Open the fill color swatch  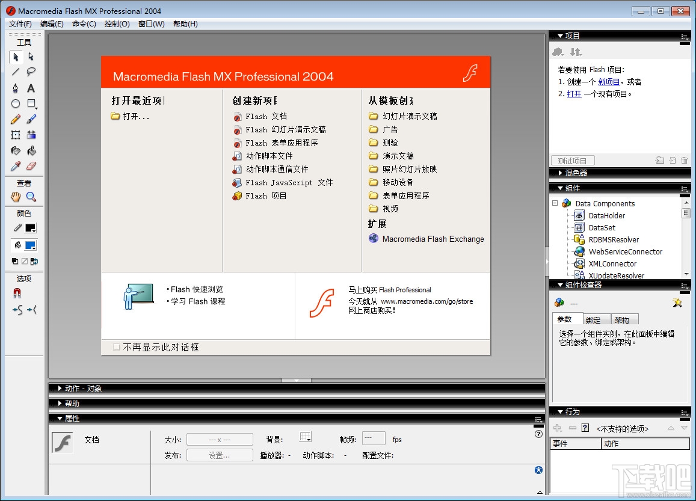[x=31, y=245]
